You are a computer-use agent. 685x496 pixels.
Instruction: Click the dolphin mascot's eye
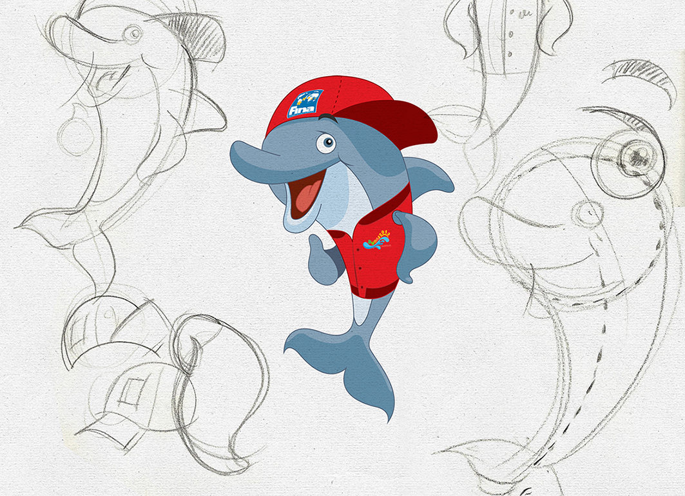[x=326, y=142]
